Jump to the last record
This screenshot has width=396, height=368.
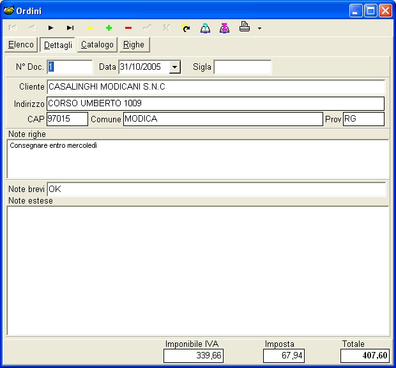70,28
